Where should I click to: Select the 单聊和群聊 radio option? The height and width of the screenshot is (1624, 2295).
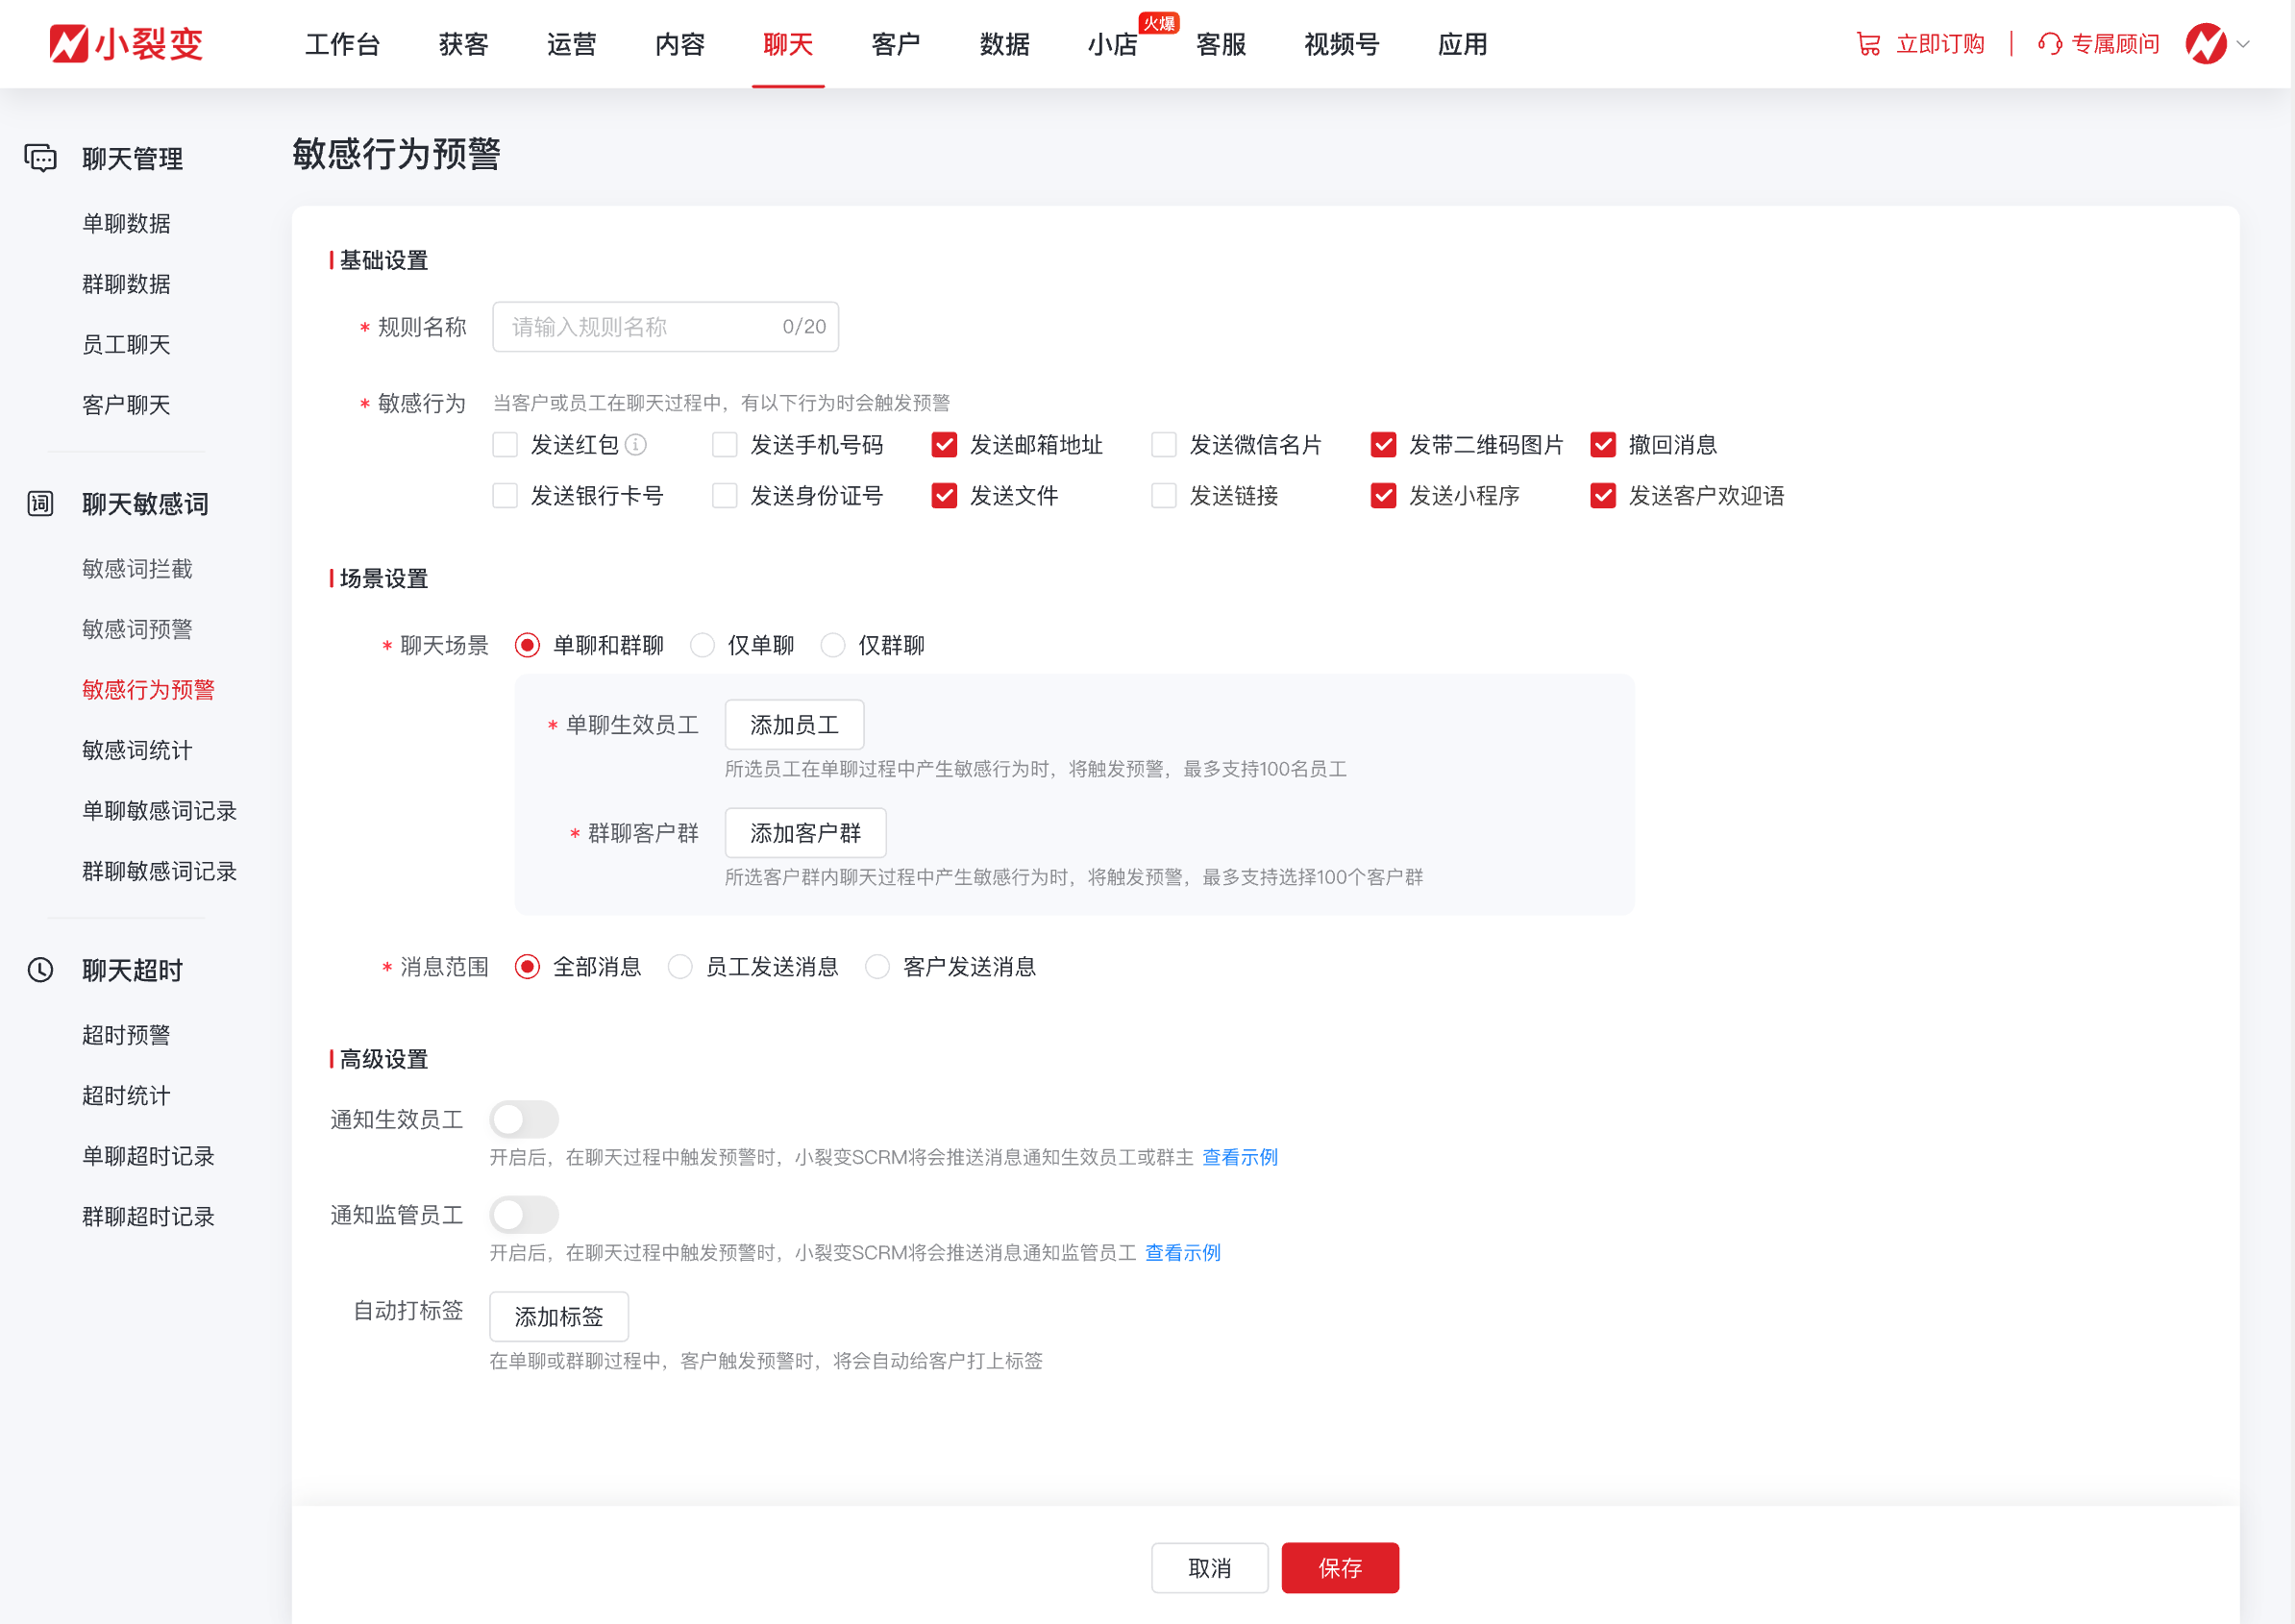(x=527, y=645)
